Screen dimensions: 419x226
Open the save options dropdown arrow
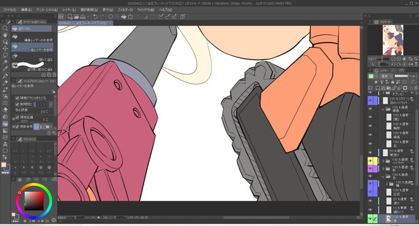click(x=87, y=17)
